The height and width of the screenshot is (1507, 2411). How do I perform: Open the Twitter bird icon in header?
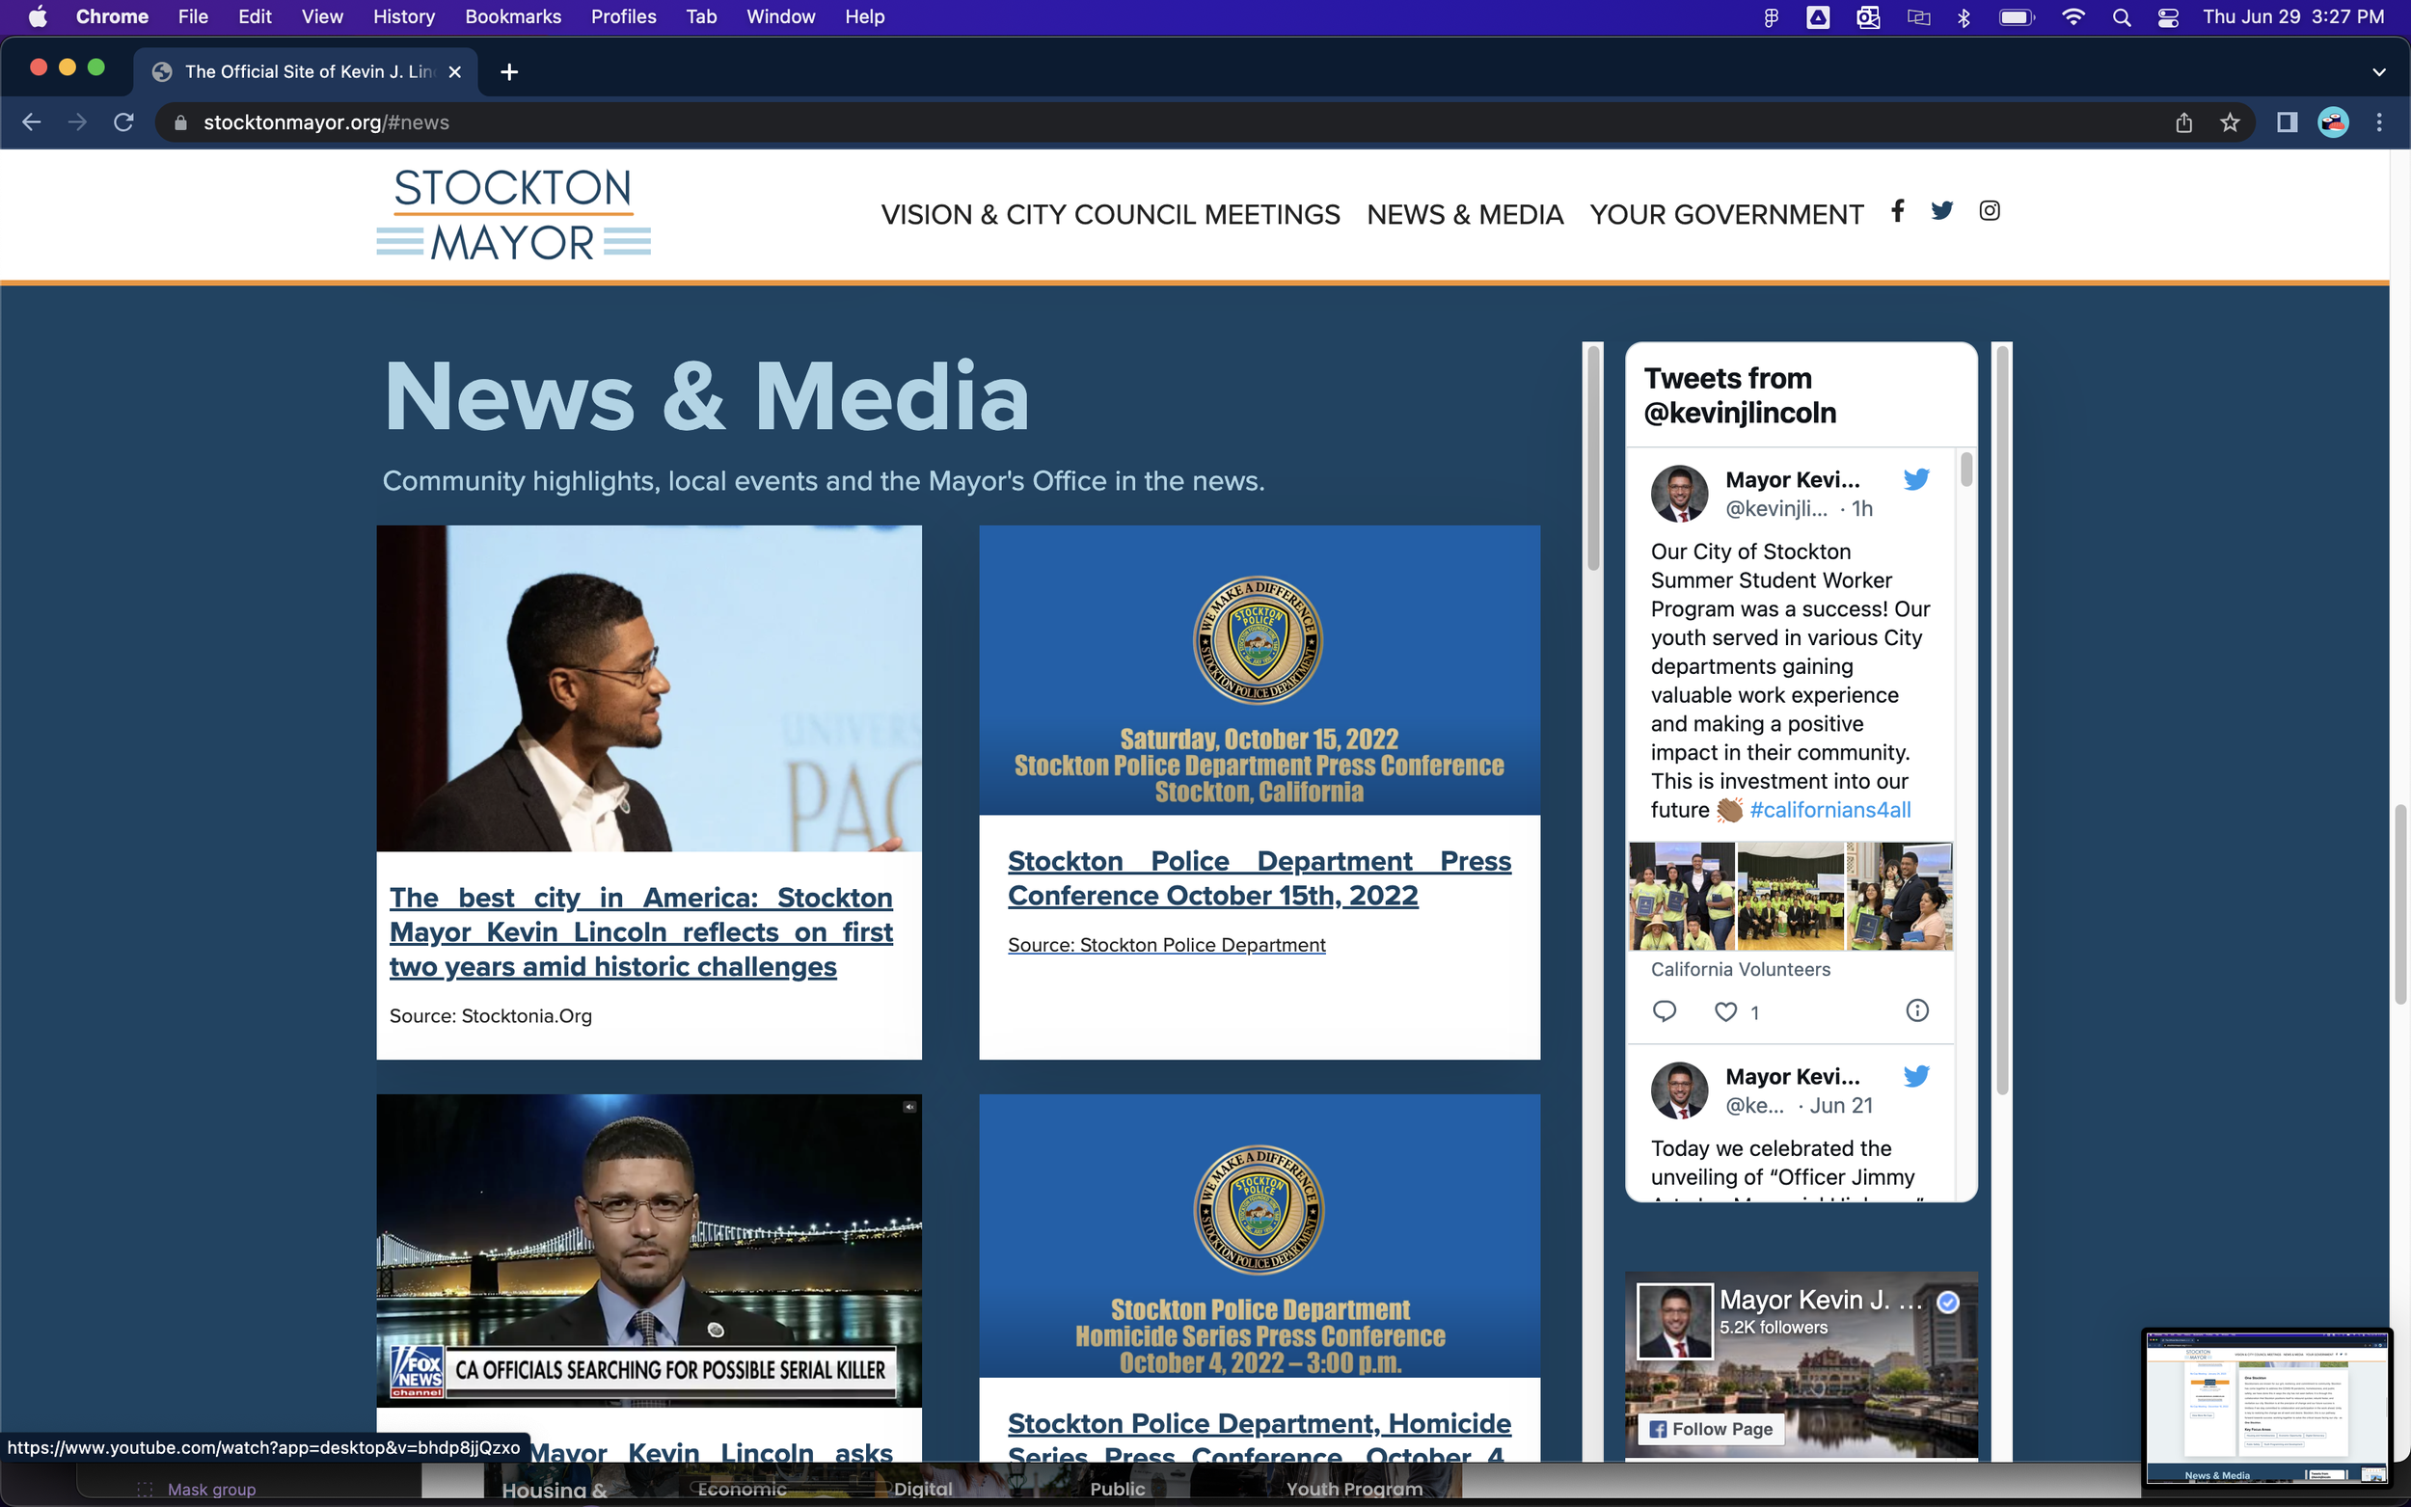click(1941, 210)
